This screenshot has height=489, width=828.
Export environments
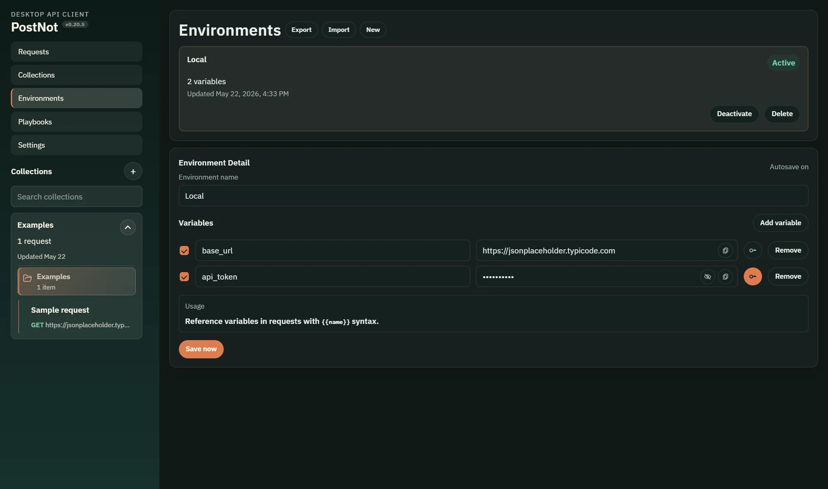point(301,30)
